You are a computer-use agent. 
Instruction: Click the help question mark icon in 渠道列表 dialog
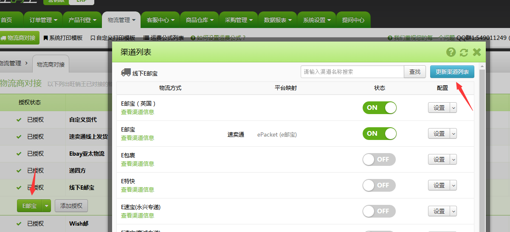(451, 52)
